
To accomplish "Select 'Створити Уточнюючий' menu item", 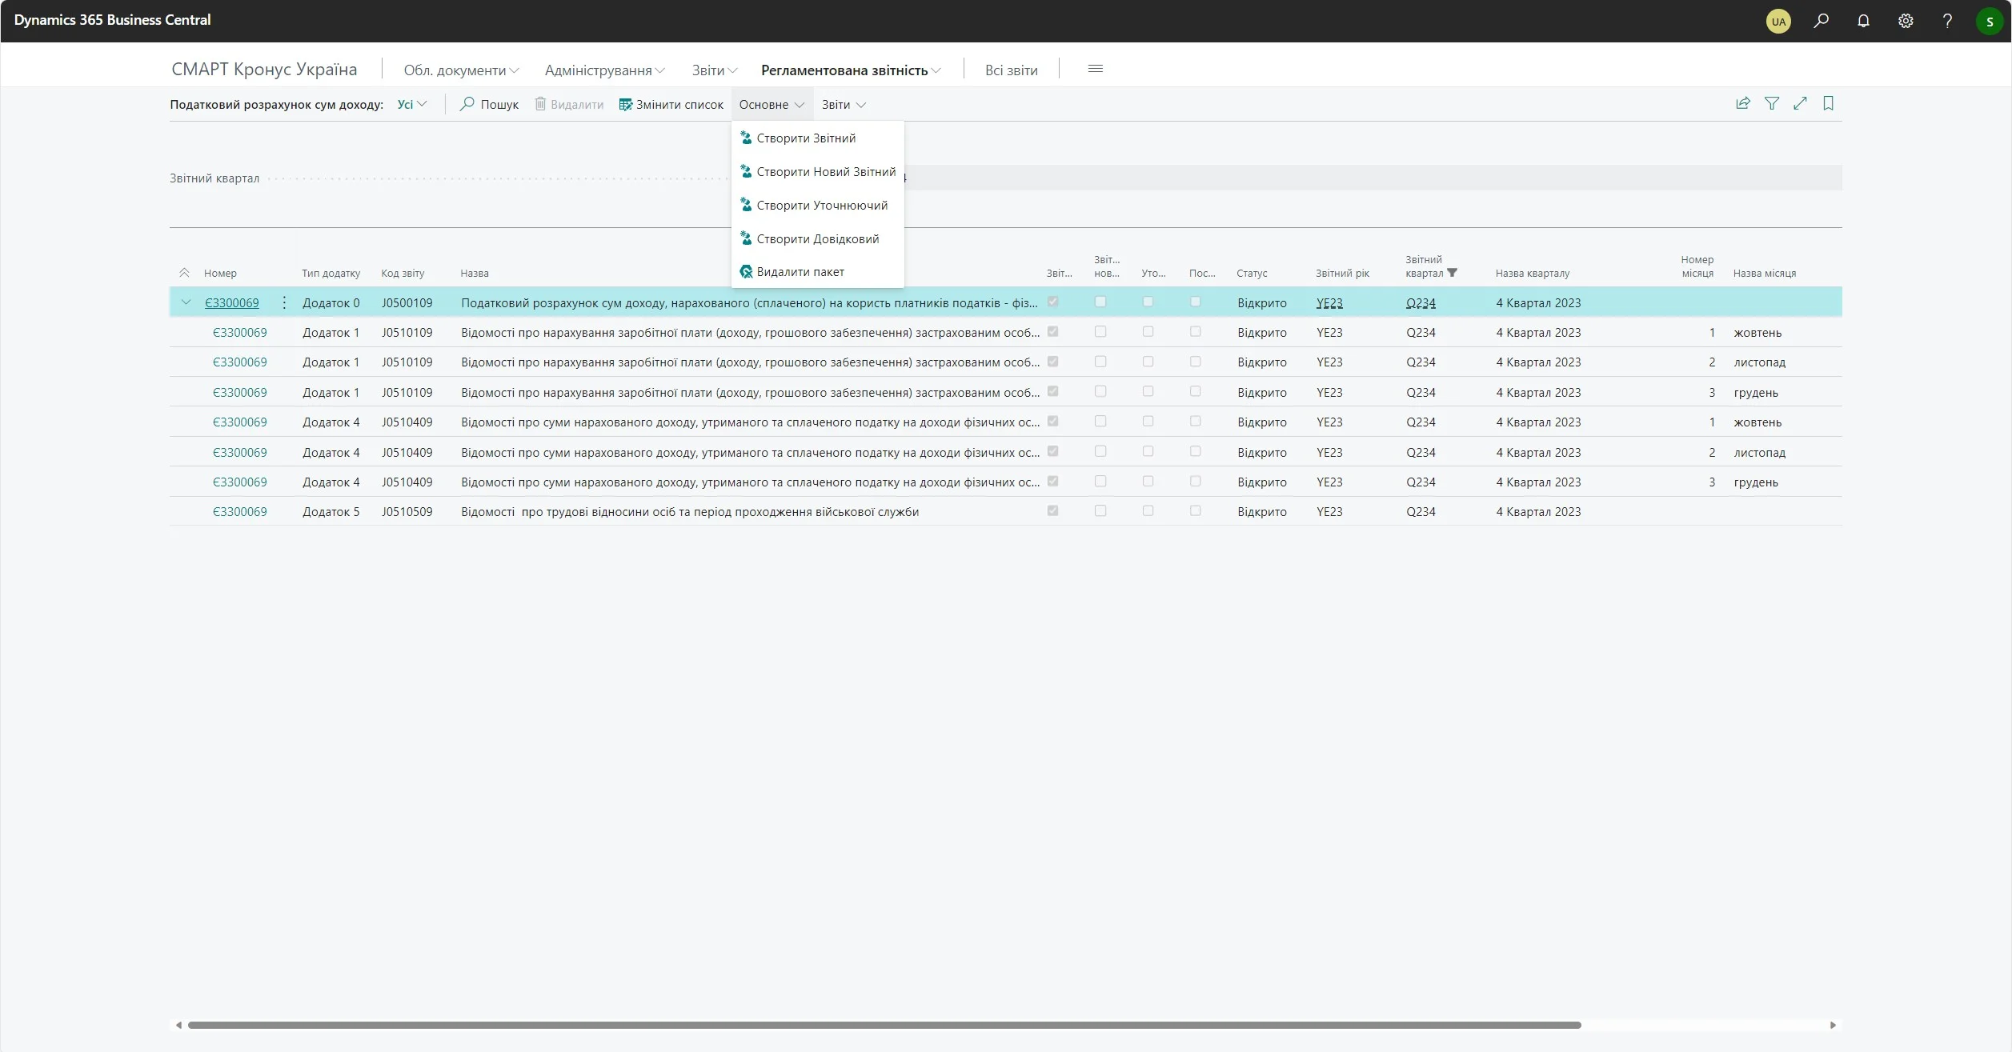I will [821, 206].
